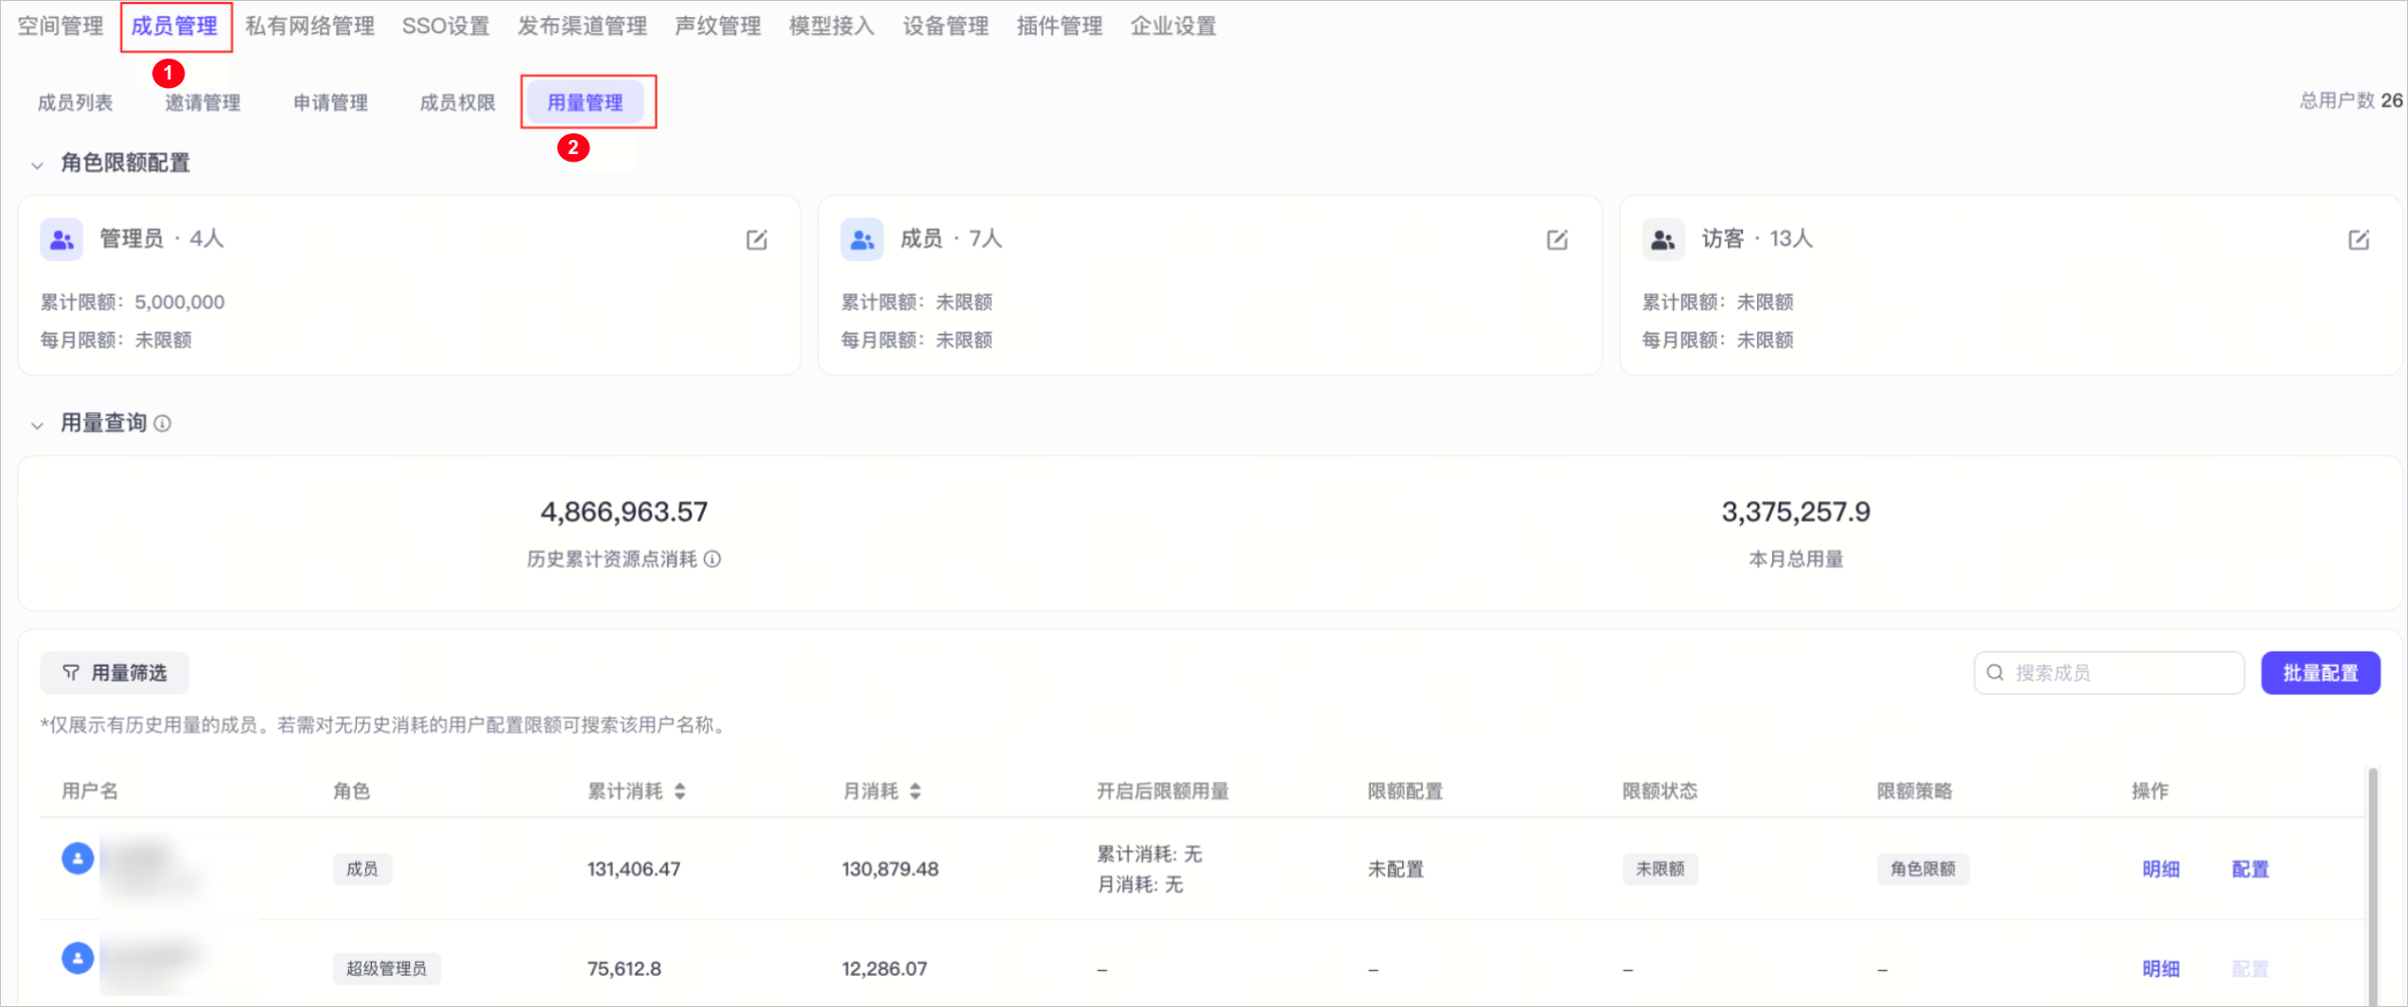Click the 131,406.47 cumulative value
Viewport: 2408px width, 1007px height.
coord(634,869)
